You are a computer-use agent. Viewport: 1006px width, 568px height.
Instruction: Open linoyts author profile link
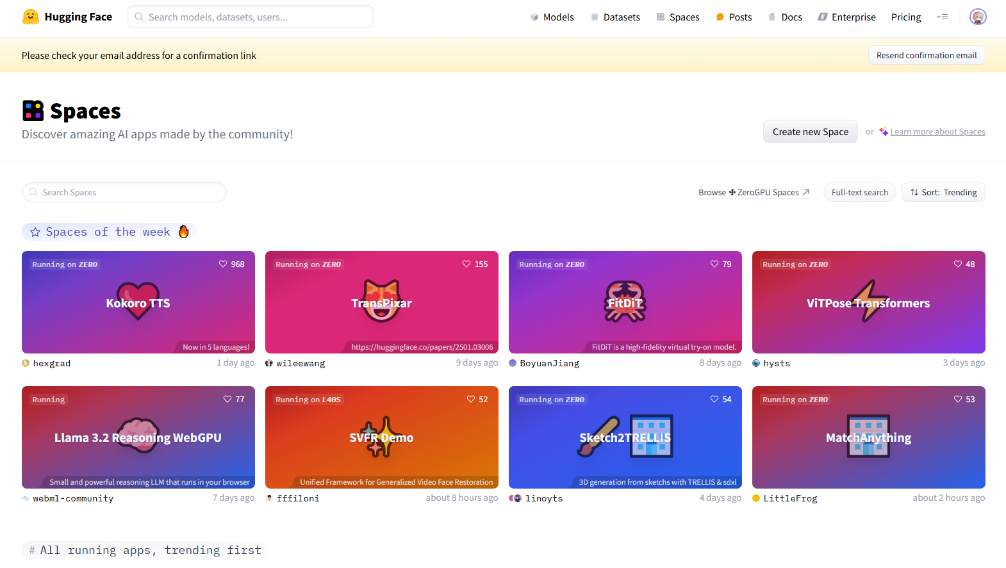pyautogui.click(x=544, y=498)
